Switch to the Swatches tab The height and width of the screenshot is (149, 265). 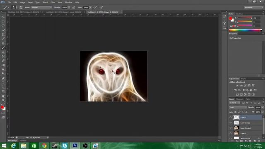tap(239, 14)
